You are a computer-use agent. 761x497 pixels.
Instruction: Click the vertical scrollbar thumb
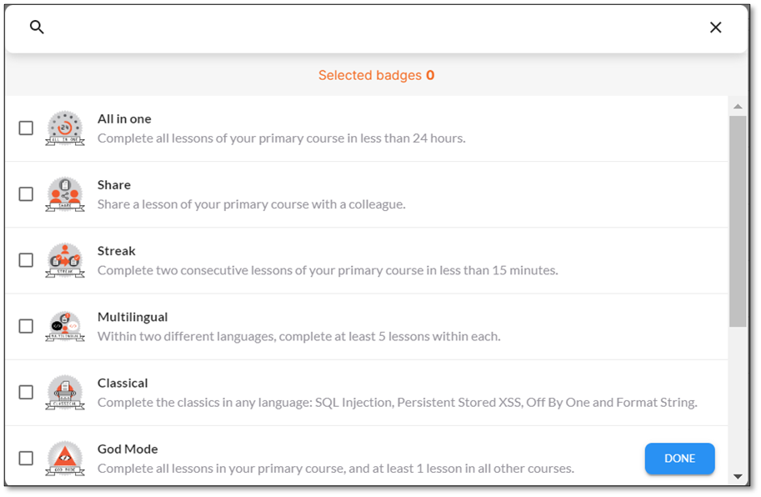click(x=738, y=221)
